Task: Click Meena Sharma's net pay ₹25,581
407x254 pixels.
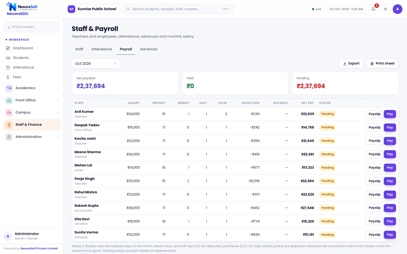Action: click(x=308, y=154)
